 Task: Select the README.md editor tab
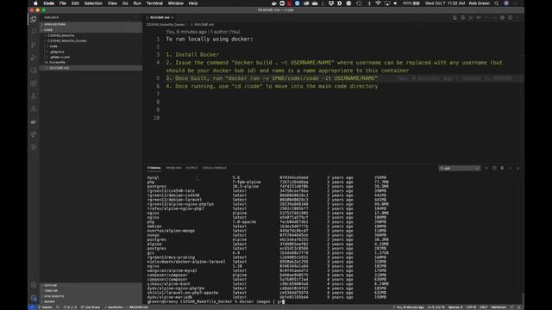click(x=160, y=17)
